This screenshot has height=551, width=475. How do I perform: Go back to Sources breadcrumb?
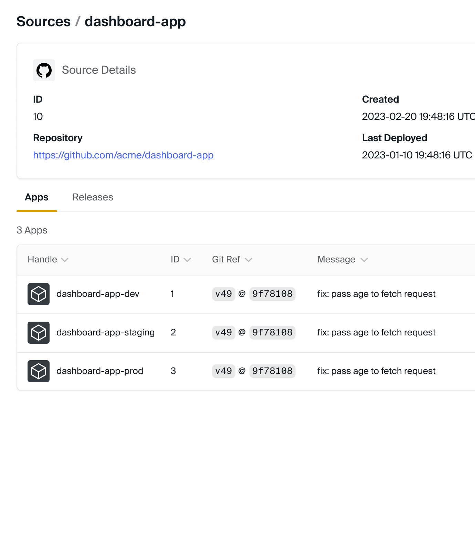(x=43, y=21)
